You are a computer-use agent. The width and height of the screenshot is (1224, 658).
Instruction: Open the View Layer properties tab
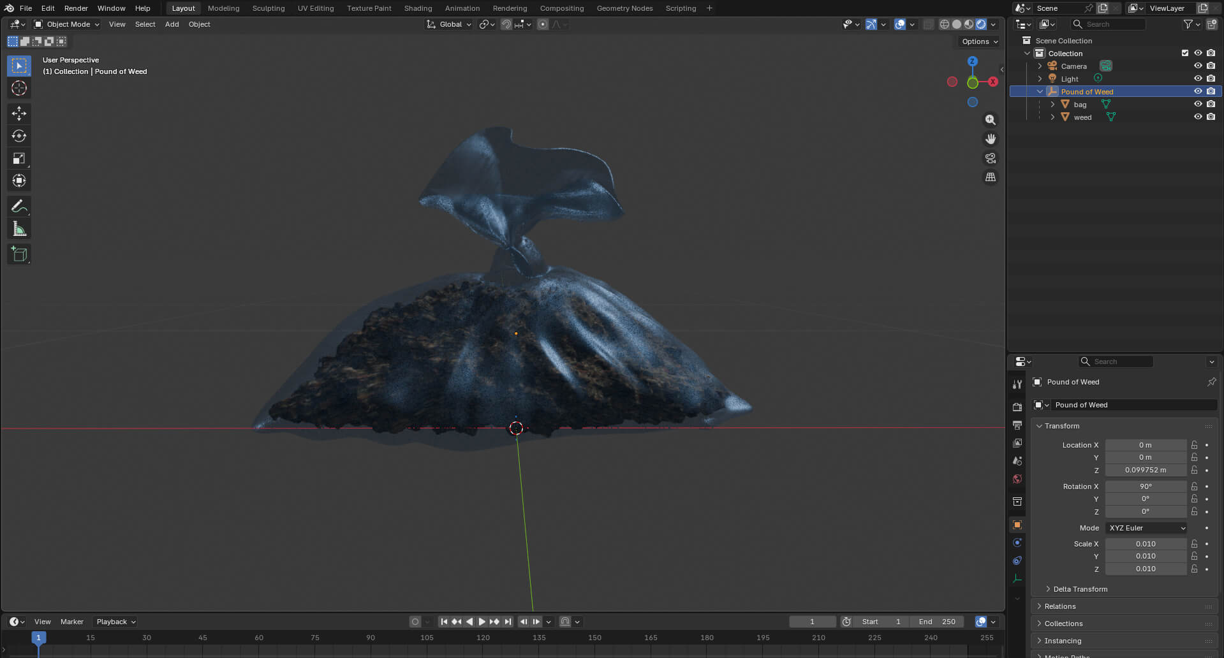click(x=1017, y=442)
